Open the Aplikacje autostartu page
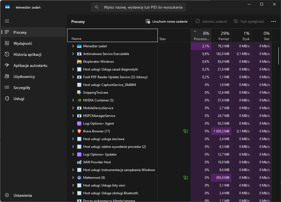The height and width of the screenshot is (202, 281). point(30,65)
